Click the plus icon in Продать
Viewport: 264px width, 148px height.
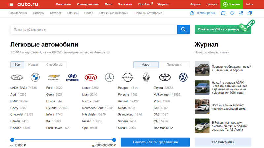click(x=225, y=4)
